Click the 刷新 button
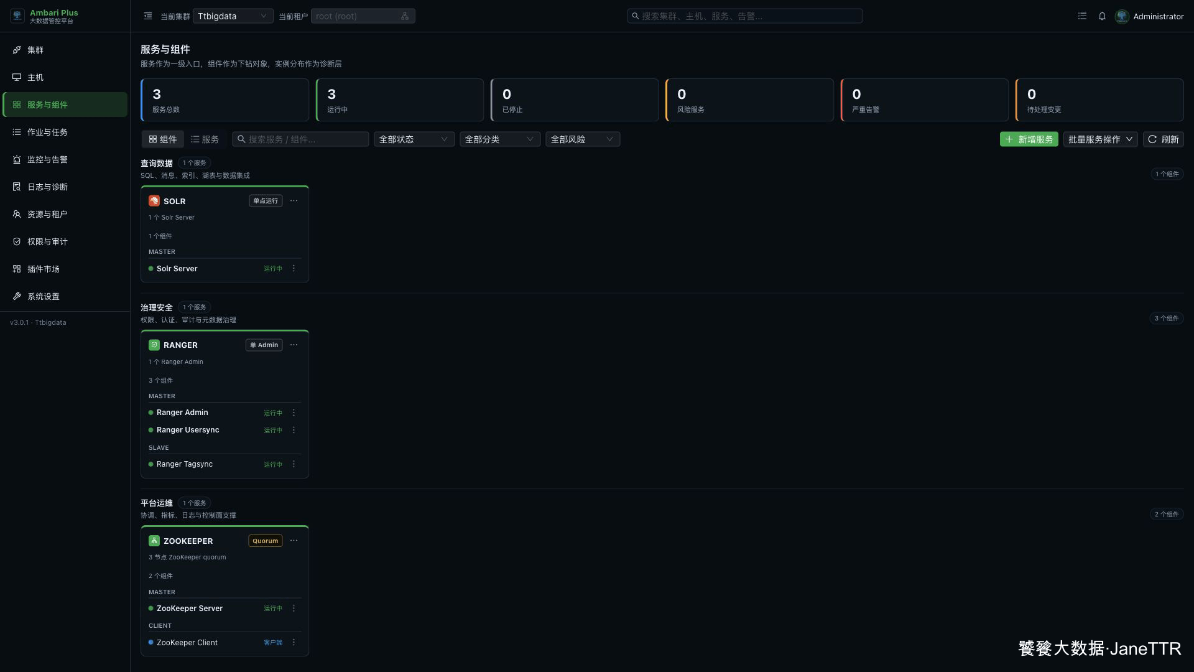 (1163, 139)
